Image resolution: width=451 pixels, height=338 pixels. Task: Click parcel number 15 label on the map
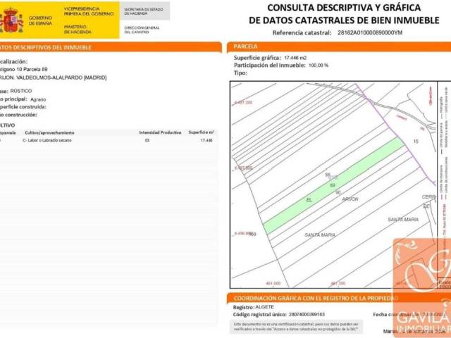coord(416,141)
